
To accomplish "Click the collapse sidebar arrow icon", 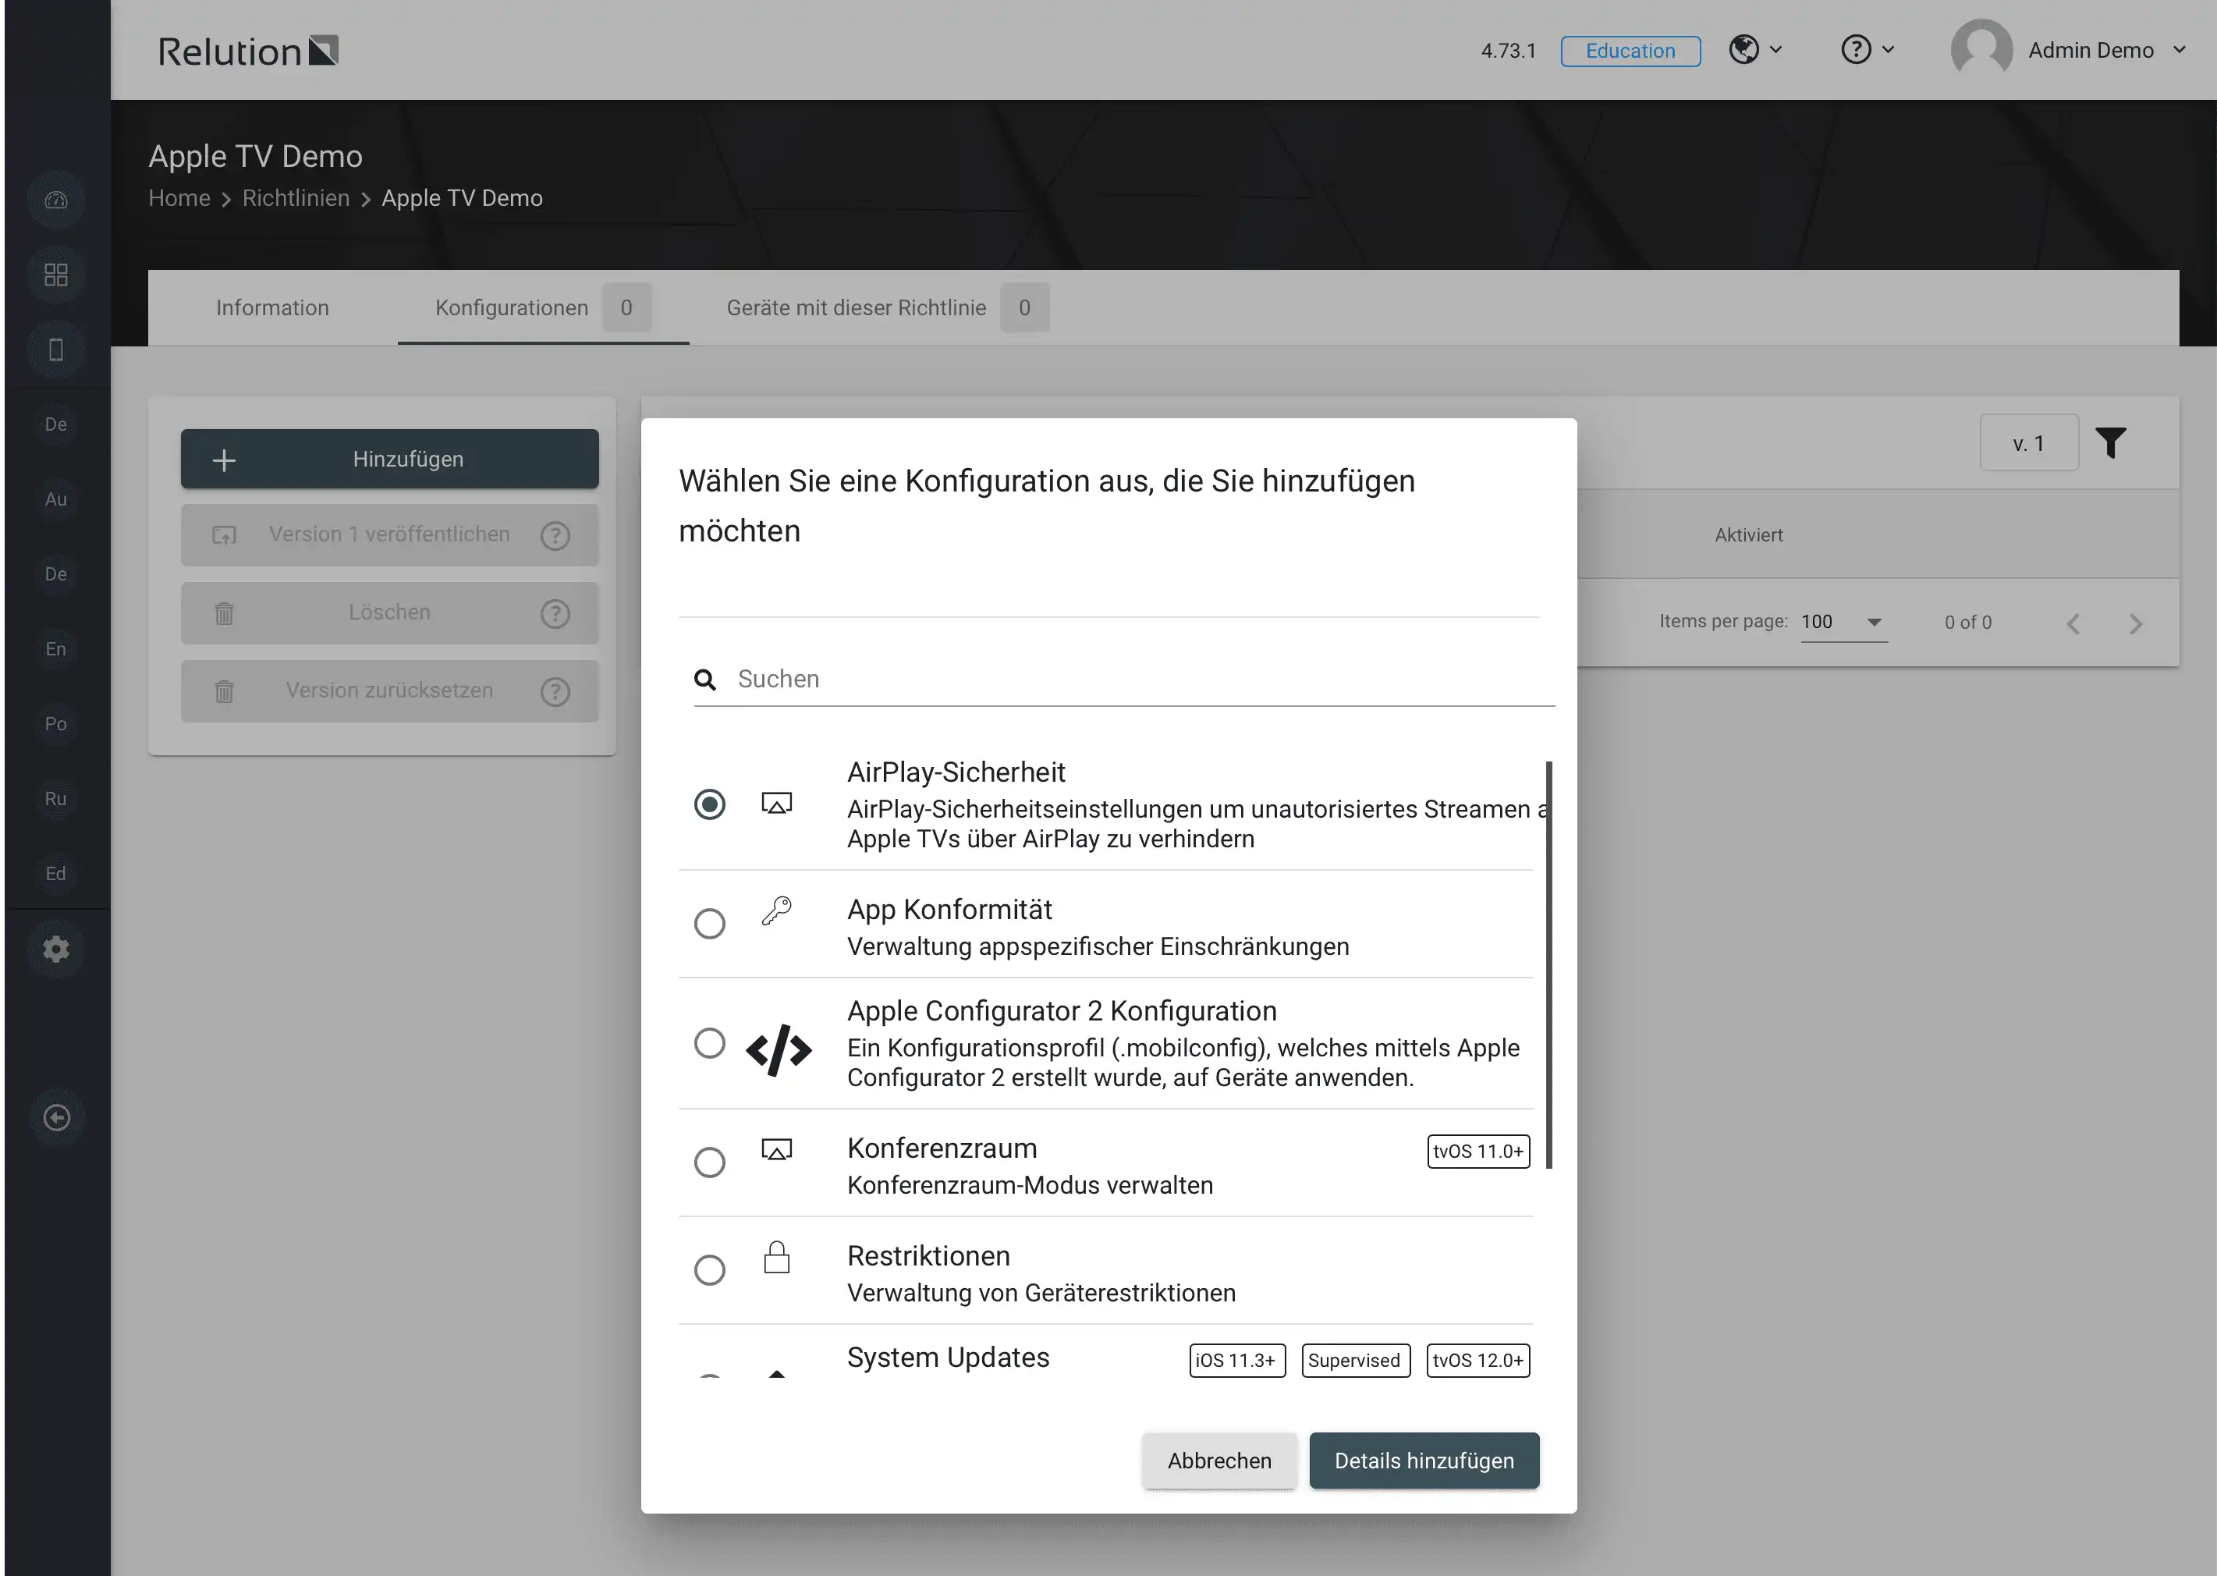I will (56, 1118).
